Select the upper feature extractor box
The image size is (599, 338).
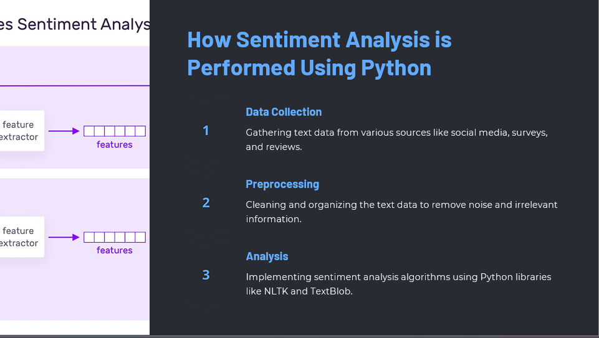20,131
